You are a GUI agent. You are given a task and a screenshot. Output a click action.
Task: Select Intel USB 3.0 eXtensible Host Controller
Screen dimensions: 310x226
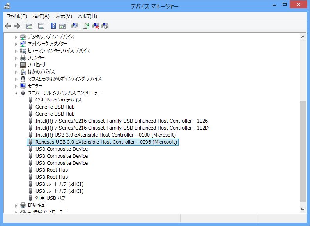[106, 135]
